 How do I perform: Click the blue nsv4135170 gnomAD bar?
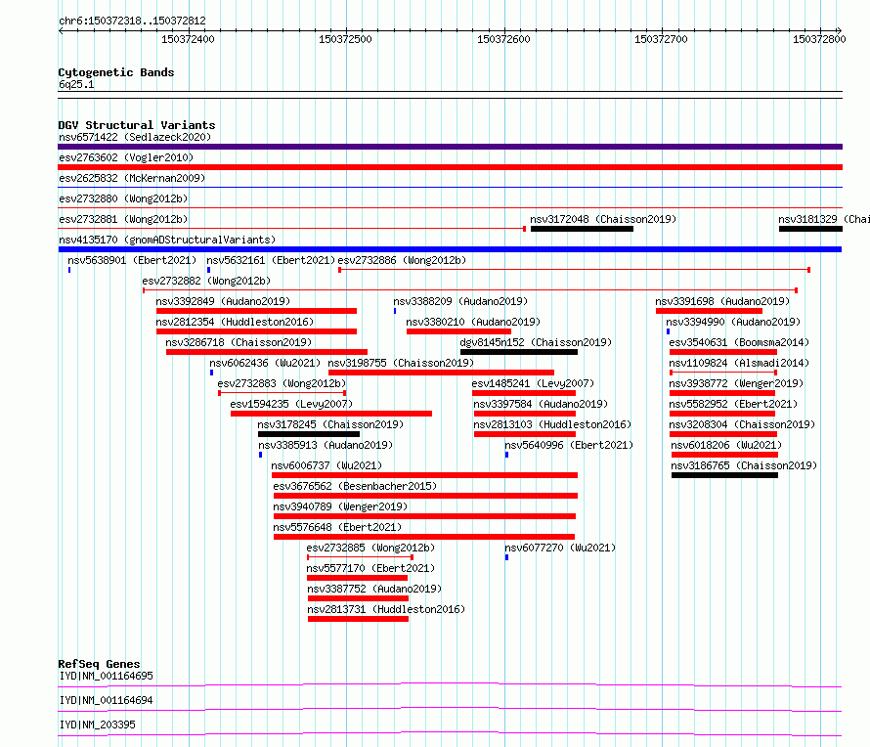pyautogui.click(x=450, y=249)
